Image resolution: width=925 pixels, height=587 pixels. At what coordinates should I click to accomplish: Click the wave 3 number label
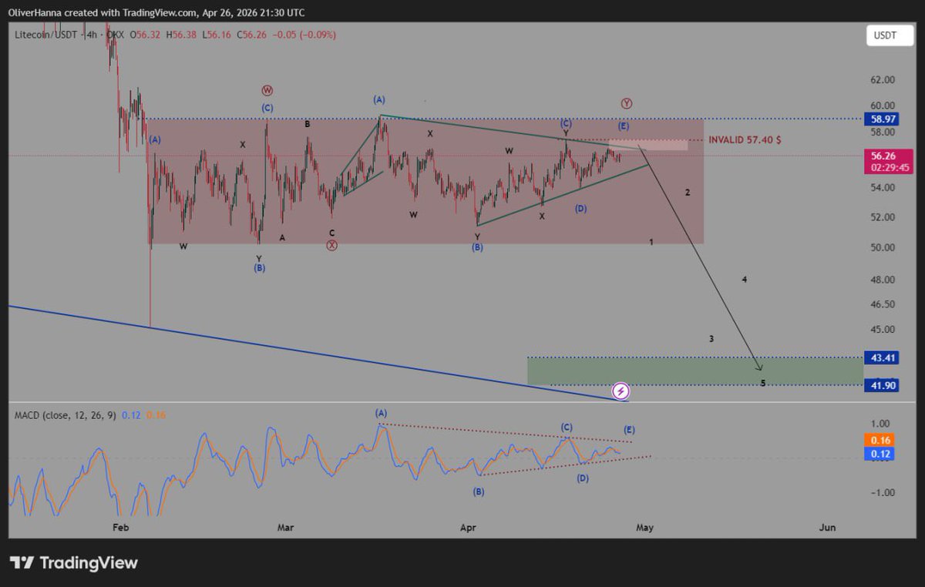click(712, 339)
